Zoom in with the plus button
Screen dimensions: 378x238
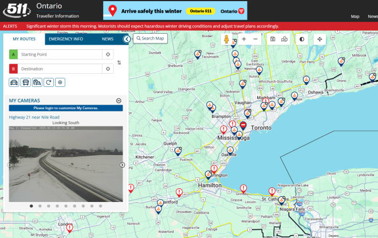tap(244, 39)
